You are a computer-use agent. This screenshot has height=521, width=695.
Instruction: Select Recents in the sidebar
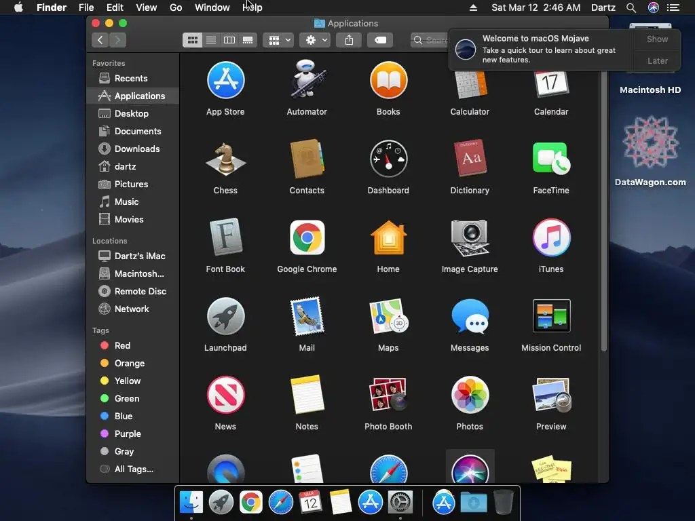133,79
